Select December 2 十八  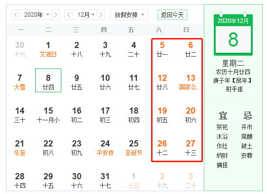[76, 49]
